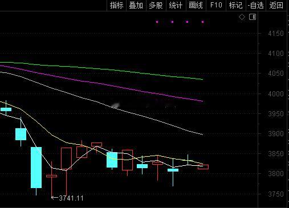This screenshot has height=208, width=289.
Task: Click the diamond icon above the chart
Action: [242, 17]
